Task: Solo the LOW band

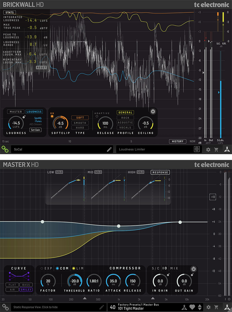Action: click(59, 172)
